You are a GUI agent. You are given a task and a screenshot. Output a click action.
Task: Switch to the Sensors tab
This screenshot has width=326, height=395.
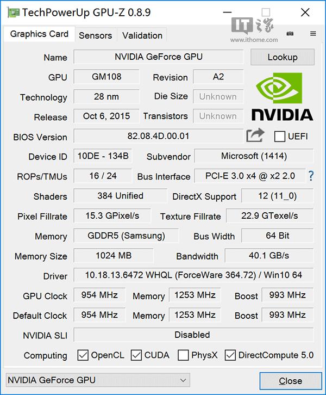pos(95,35)
